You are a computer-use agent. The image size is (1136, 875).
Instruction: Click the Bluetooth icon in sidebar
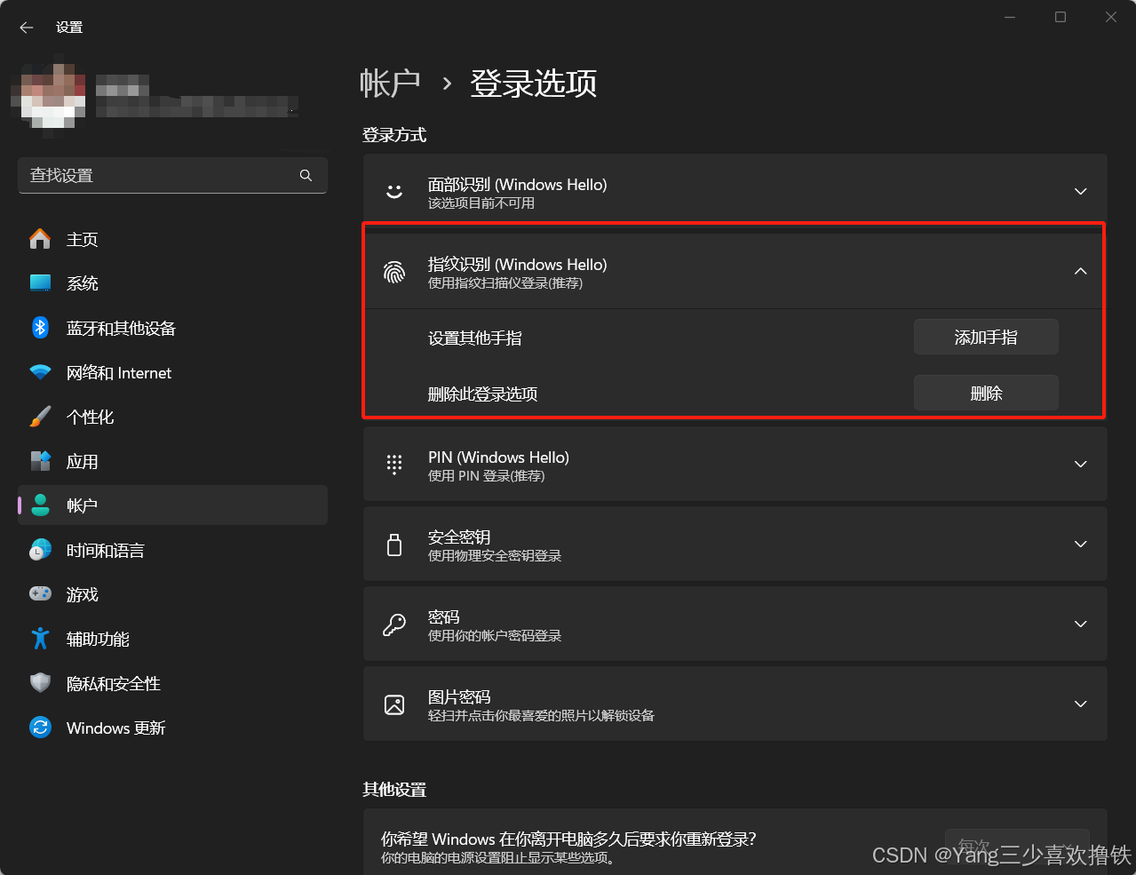[x=40, y=328]
